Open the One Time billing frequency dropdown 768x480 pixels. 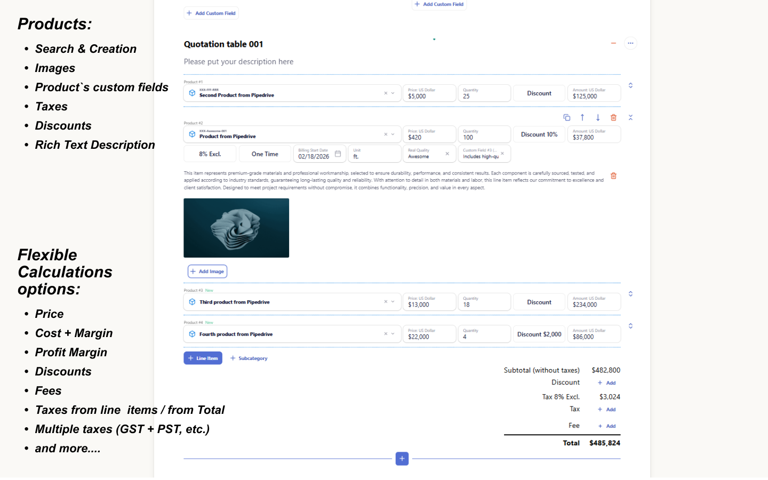click(x=265, y=154)
